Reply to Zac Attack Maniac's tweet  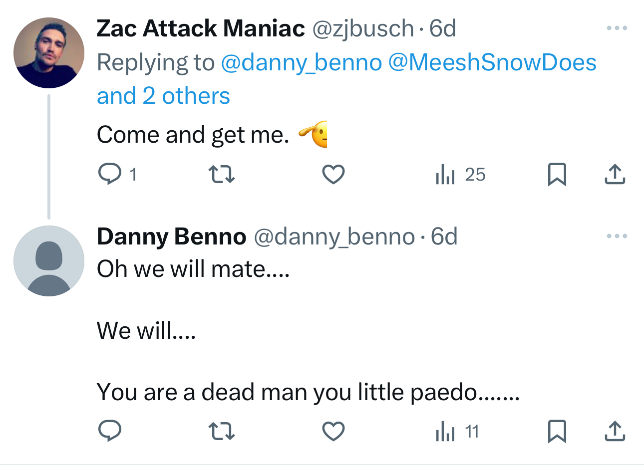pyautogui.click(x=110, y=175)
